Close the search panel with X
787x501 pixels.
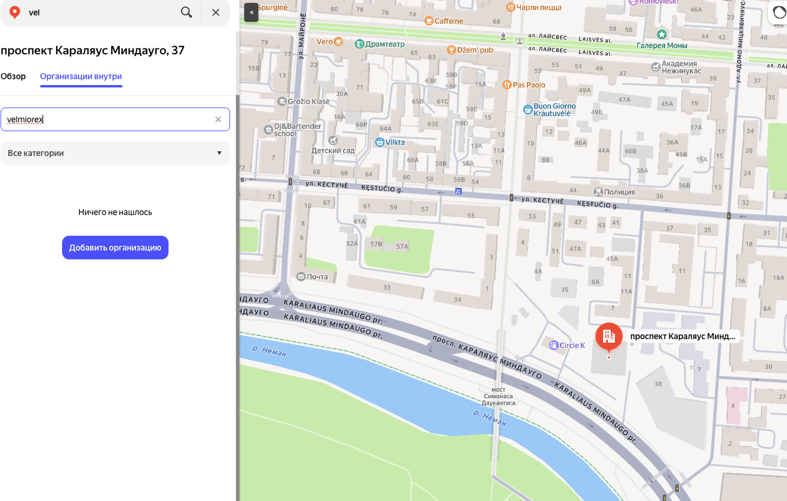click(216, 12)
